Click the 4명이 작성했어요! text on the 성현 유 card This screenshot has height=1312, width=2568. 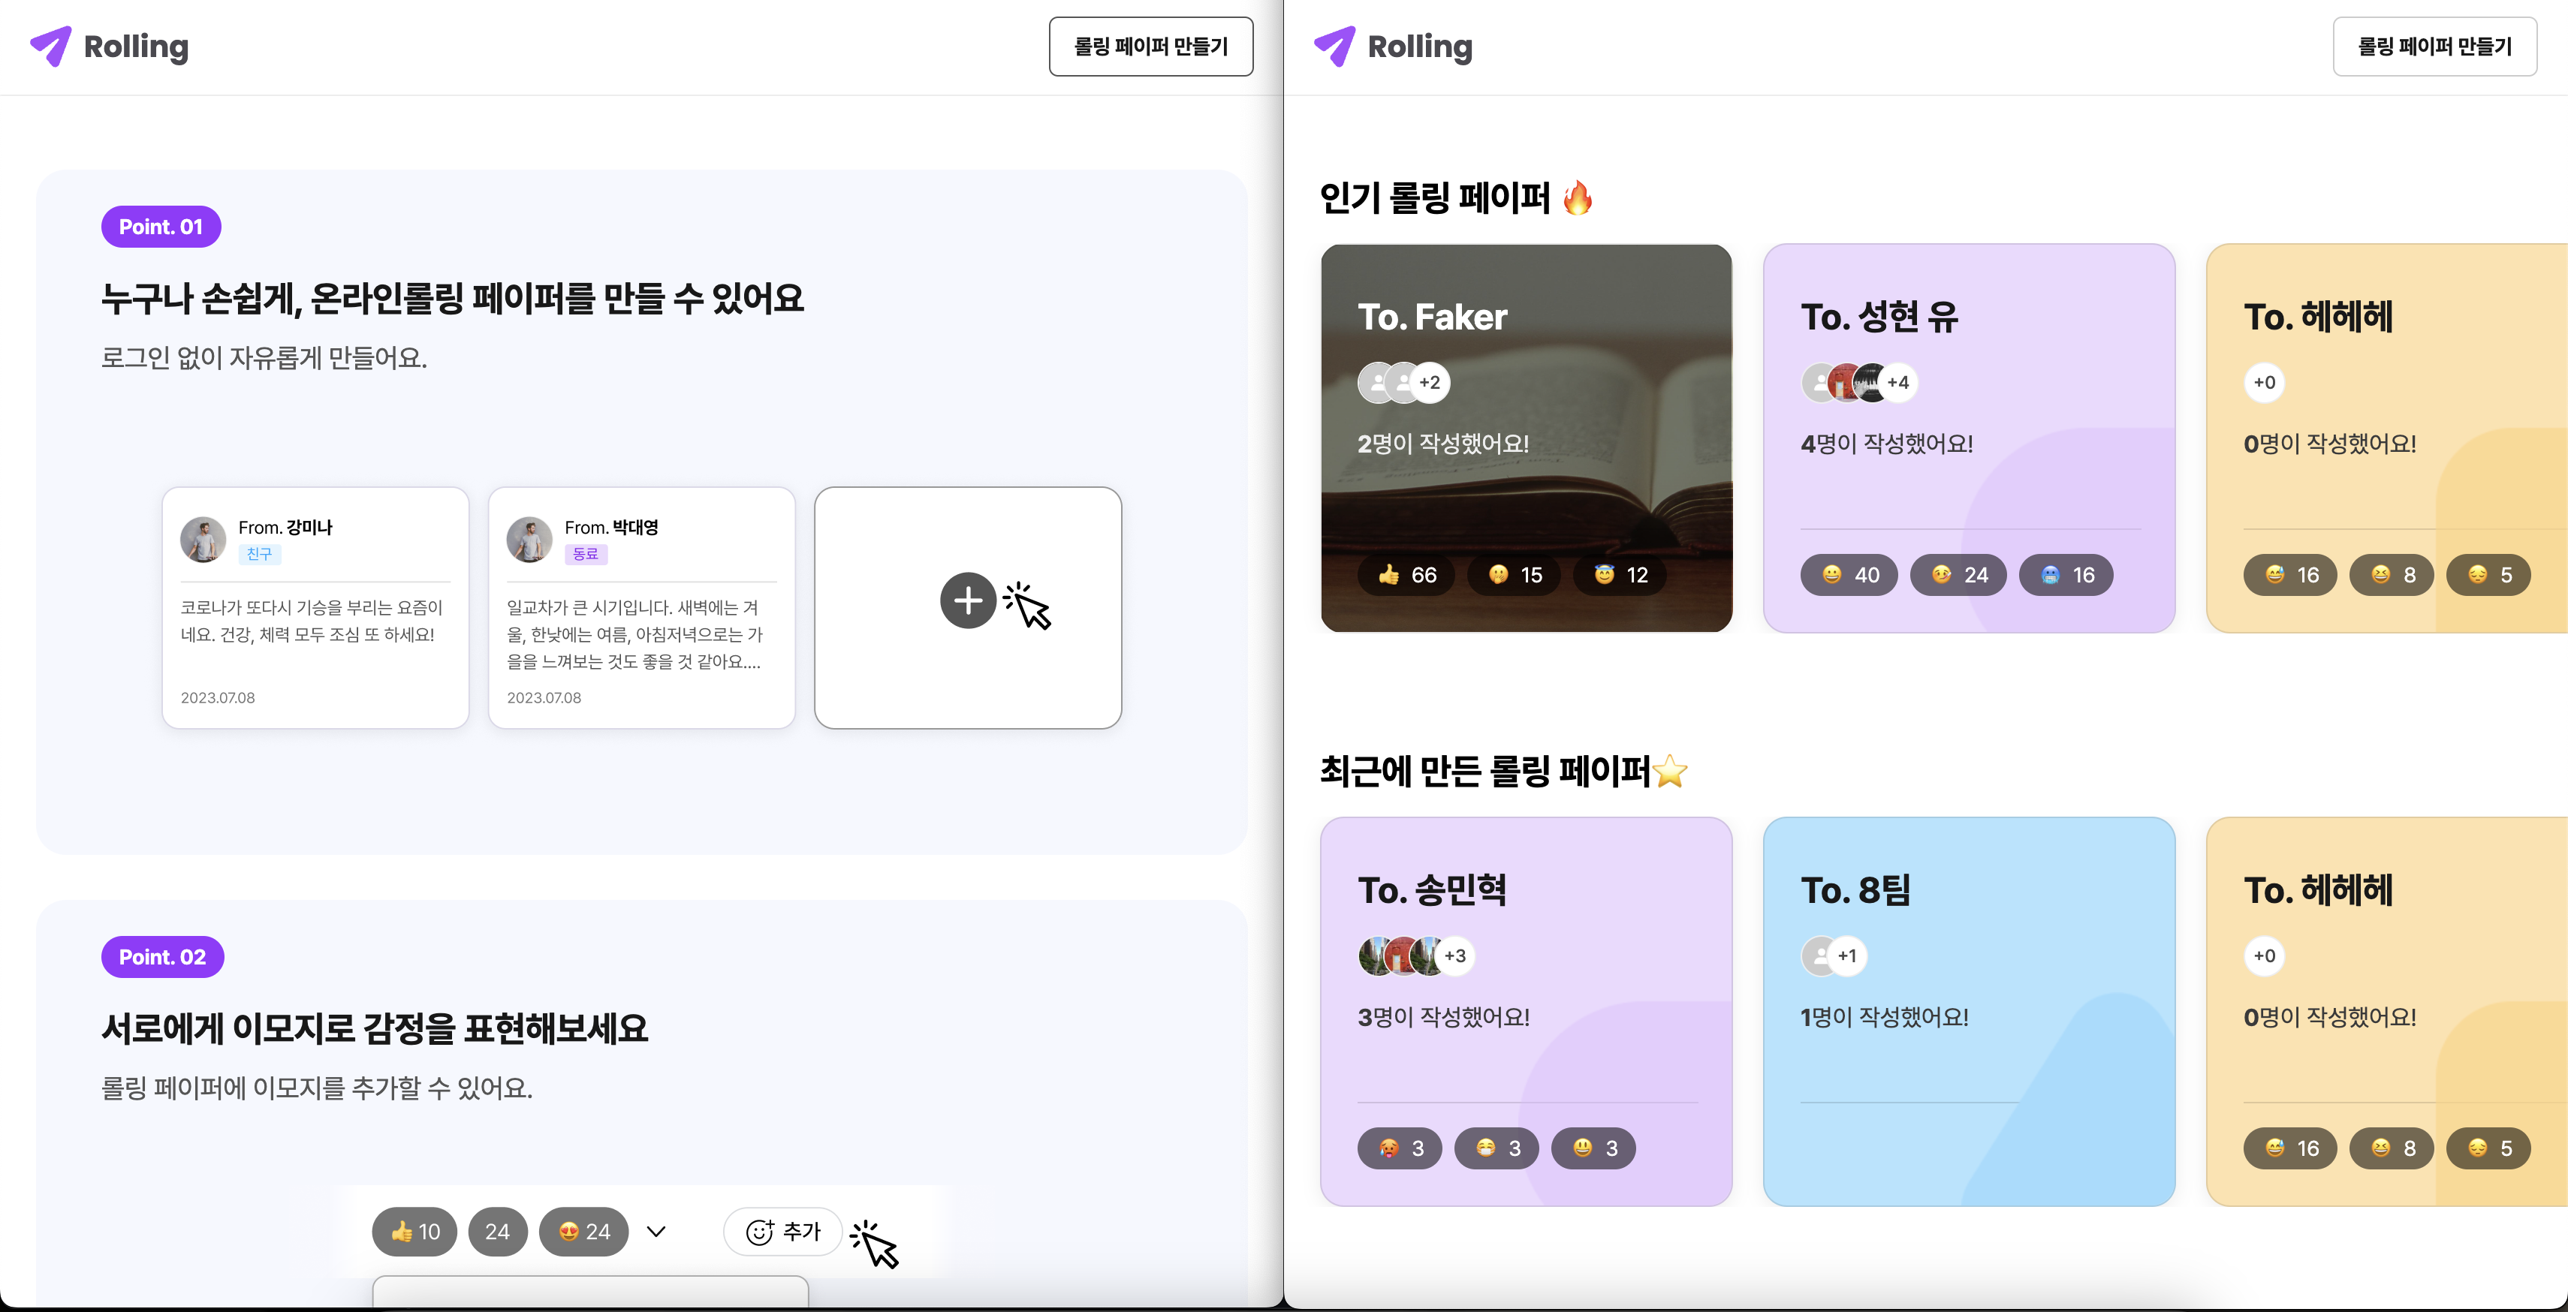pos(1887,444)
